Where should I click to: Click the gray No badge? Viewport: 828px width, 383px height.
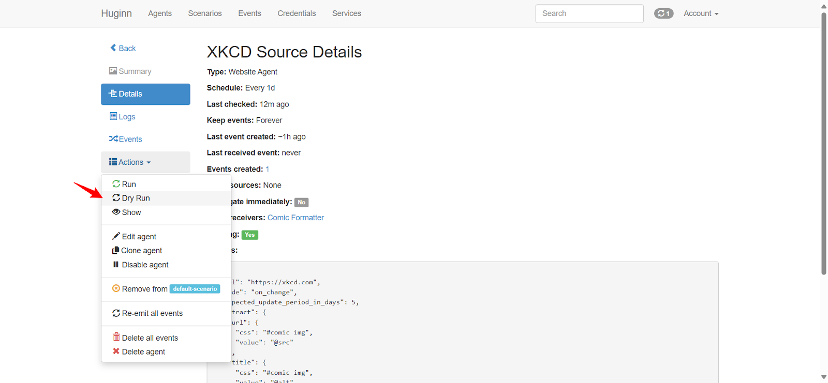click(302, 202)
